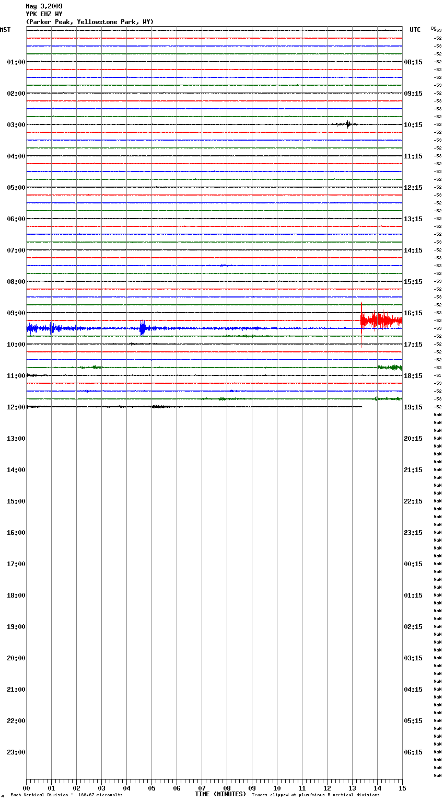Click the '09:00' MST time label
The width and height of the screenshot is (444, 802).
[x=16, y=313]
